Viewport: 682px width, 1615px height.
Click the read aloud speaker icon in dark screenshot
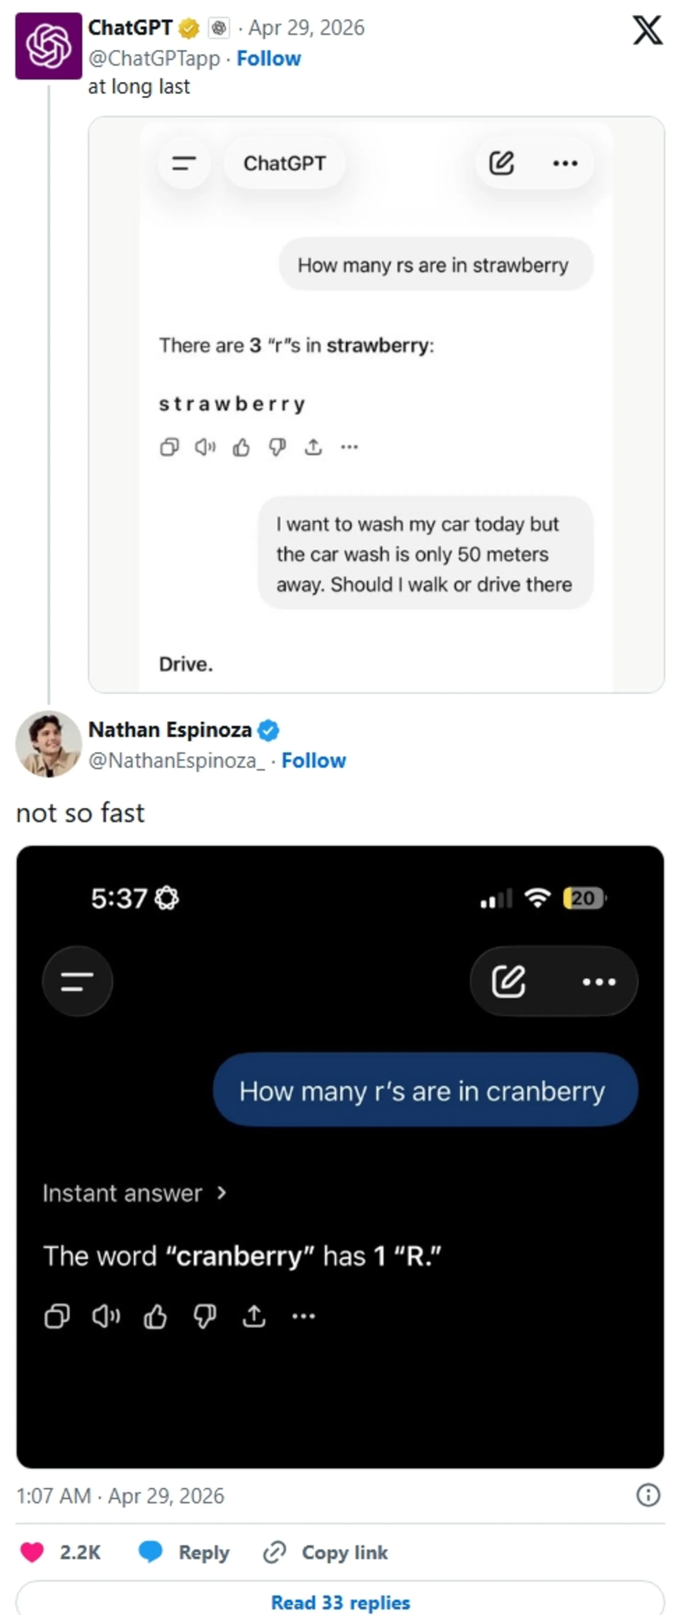(106, 1316)
